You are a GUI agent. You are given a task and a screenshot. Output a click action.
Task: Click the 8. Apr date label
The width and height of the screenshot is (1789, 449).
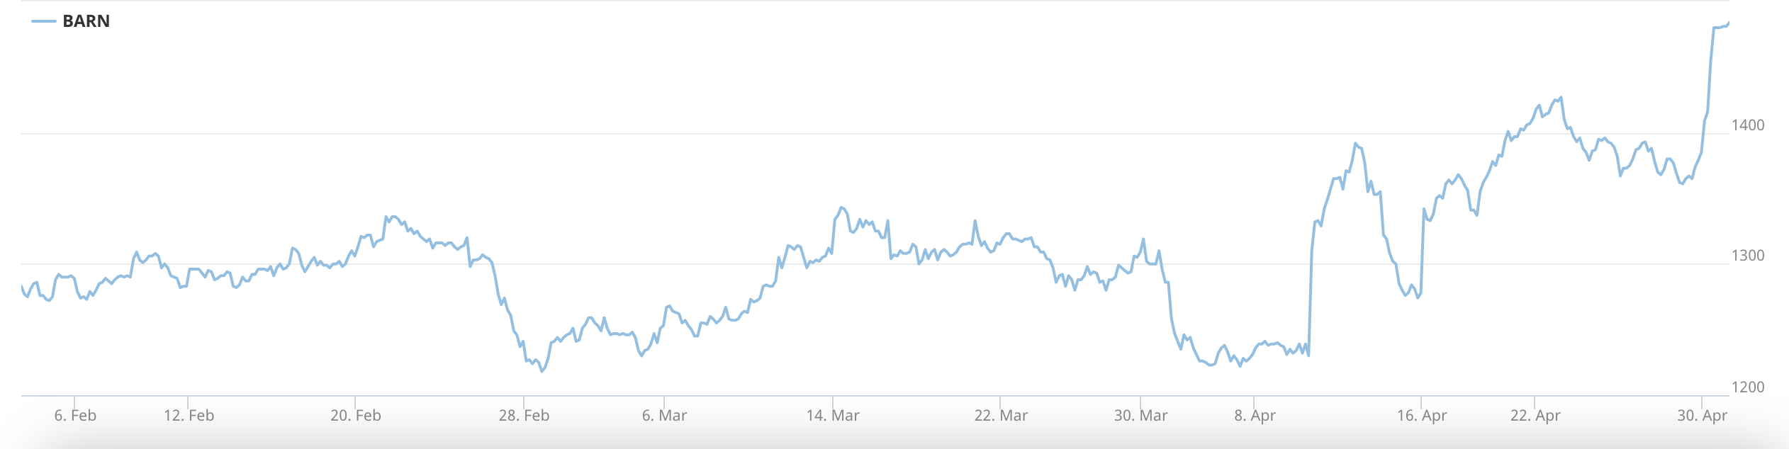tap(1255, 416)
